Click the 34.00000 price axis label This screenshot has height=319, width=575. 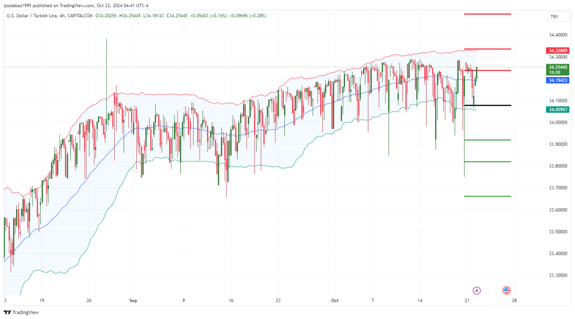[x=558, y=122]
